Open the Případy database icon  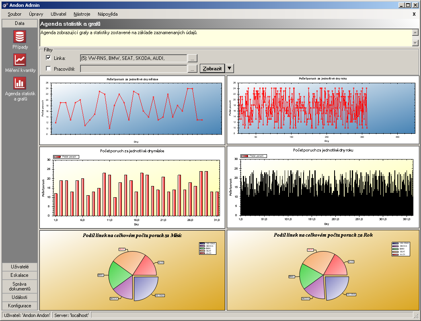click(x=20, y=37)
